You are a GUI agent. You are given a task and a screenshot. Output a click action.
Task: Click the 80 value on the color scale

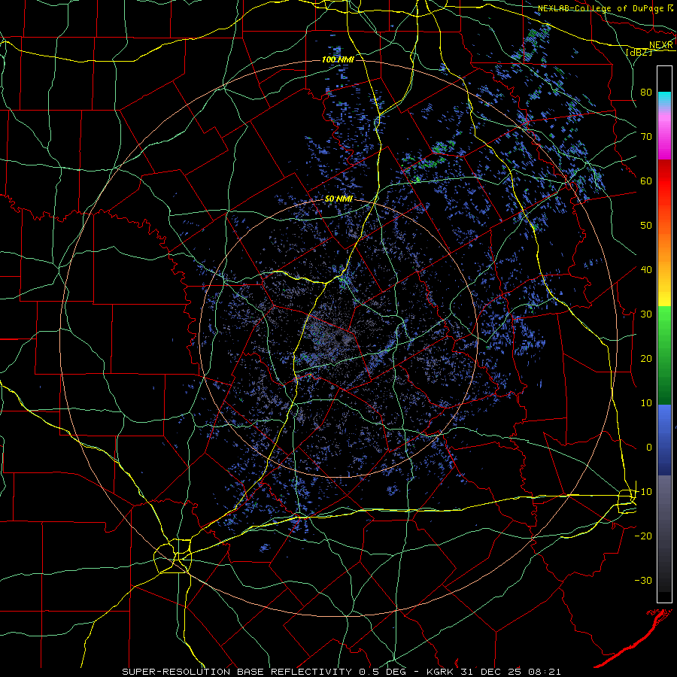click(x=646, y=92)
